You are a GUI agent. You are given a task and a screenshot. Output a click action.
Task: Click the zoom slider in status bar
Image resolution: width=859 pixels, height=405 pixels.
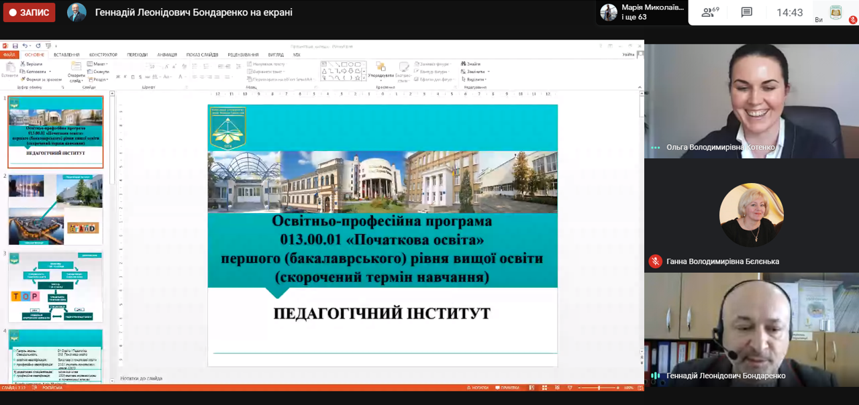tap(599, 388)
